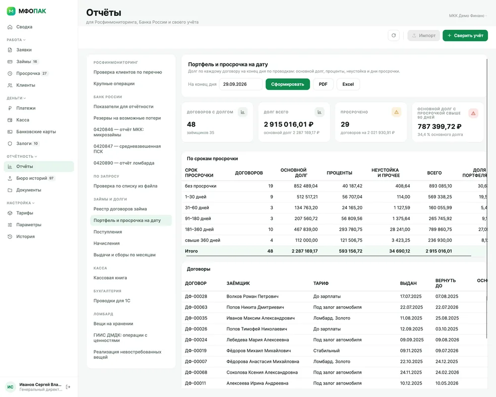Collapse the Работа sidebar section
496x397 pixels.
click(16, 40)
